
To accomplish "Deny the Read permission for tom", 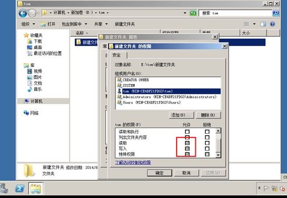I will pyautogui.click(x=207, y=143).
